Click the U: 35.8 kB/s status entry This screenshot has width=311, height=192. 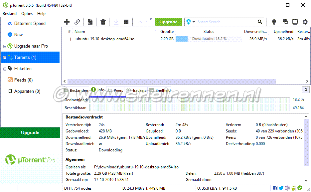217,188
